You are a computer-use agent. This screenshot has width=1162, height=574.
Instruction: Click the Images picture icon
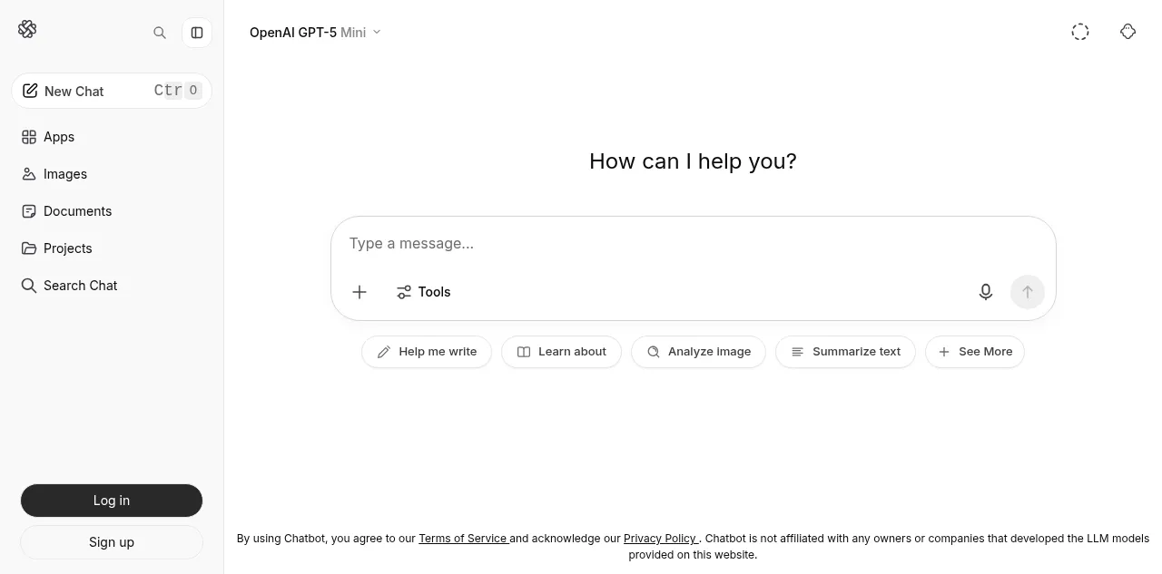click(29, 174)
